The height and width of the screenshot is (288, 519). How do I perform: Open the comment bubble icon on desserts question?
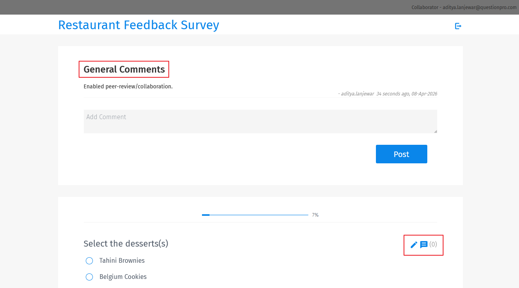(424, 245)
